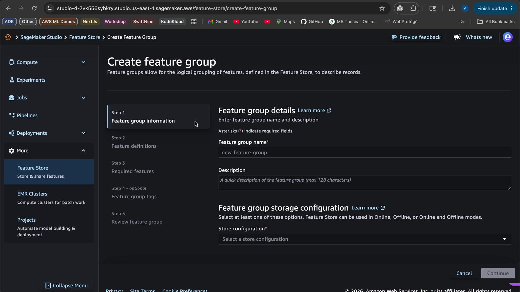
Task: Open the apps grid icon in bookmarks bar
Action: [194, 22]
